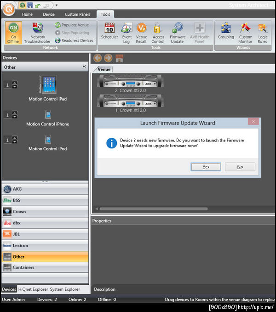Select the Motion Control iPod device image
Image resolution: width=276 pixels, height=312 pixels.
(x=48, y=140)
